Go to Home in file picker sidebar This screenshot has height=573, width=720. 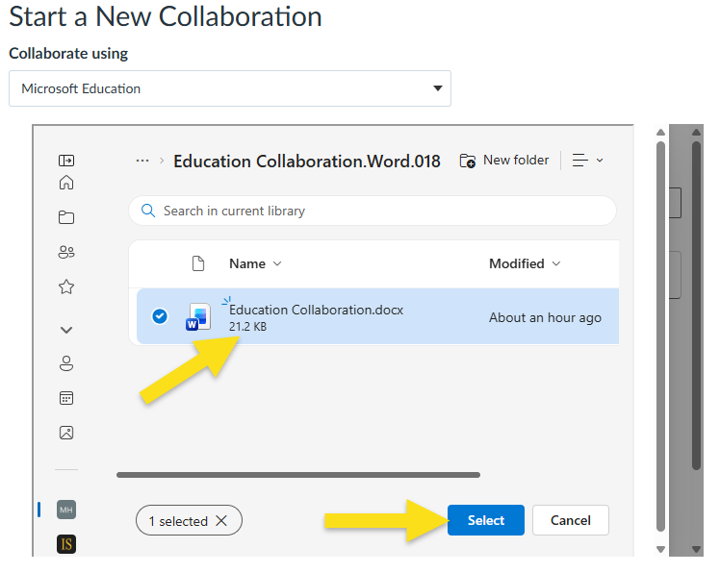pyautogui.click(x=66, y=183)
